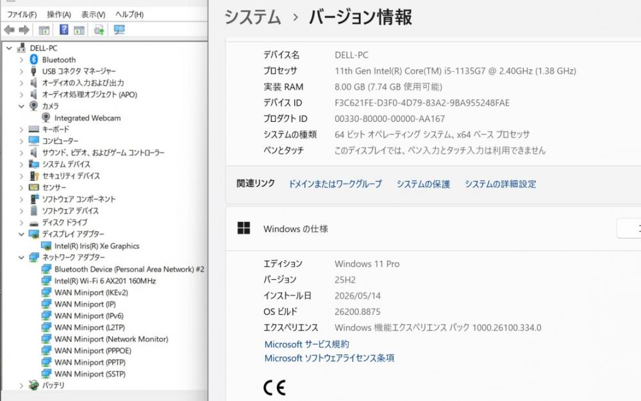Viewport: 641px width, 401px height.
Task: Collapse the カメラ category
Action: pyautogui.click(x=21, y=107)
